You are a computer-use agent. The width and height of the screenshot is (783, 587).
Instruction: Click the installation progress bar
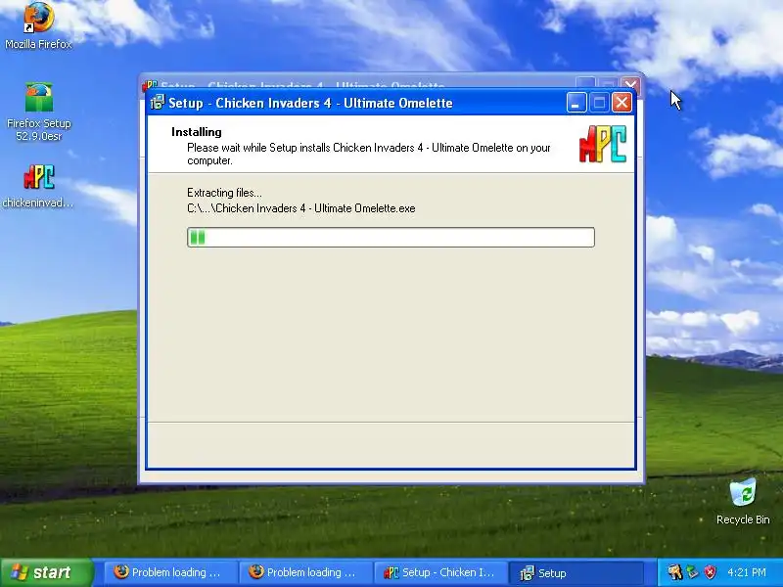(x=391, y=237)
